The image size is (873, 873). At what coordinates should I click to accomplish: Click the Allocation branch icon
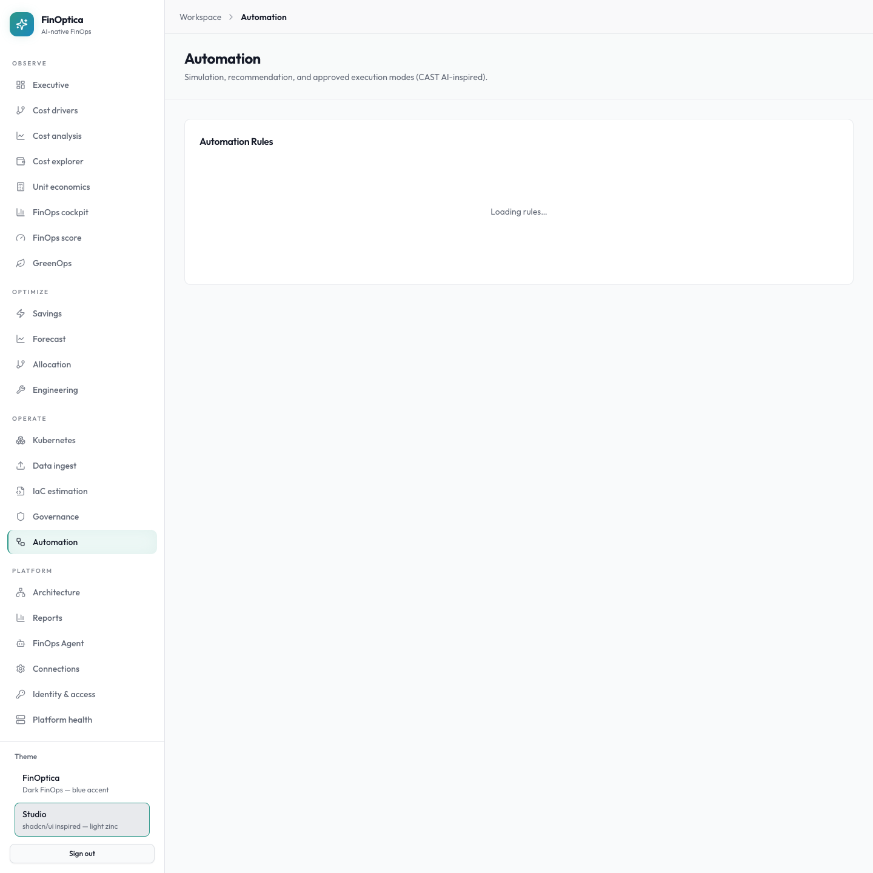click(x=21, y=364)
